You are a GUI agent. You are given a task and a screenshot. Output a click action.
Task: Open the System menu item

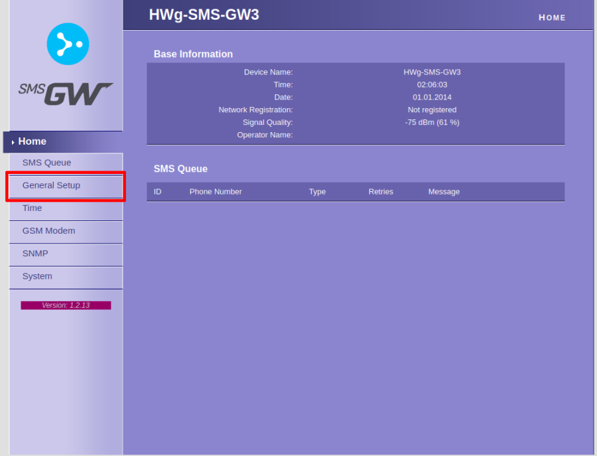[x=66, y=277]
